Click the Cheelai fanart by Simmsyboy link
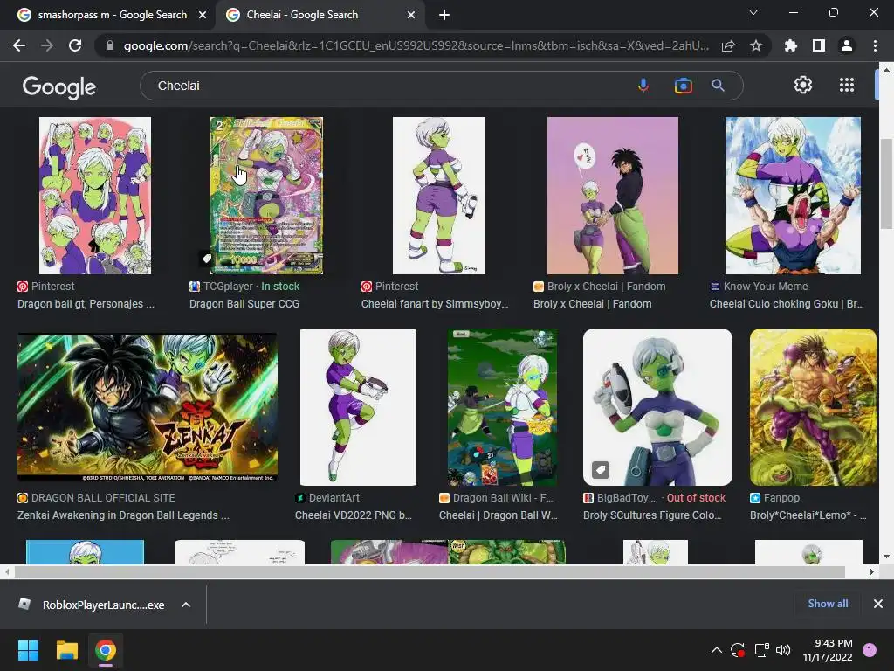 click(x=435, y=303)
